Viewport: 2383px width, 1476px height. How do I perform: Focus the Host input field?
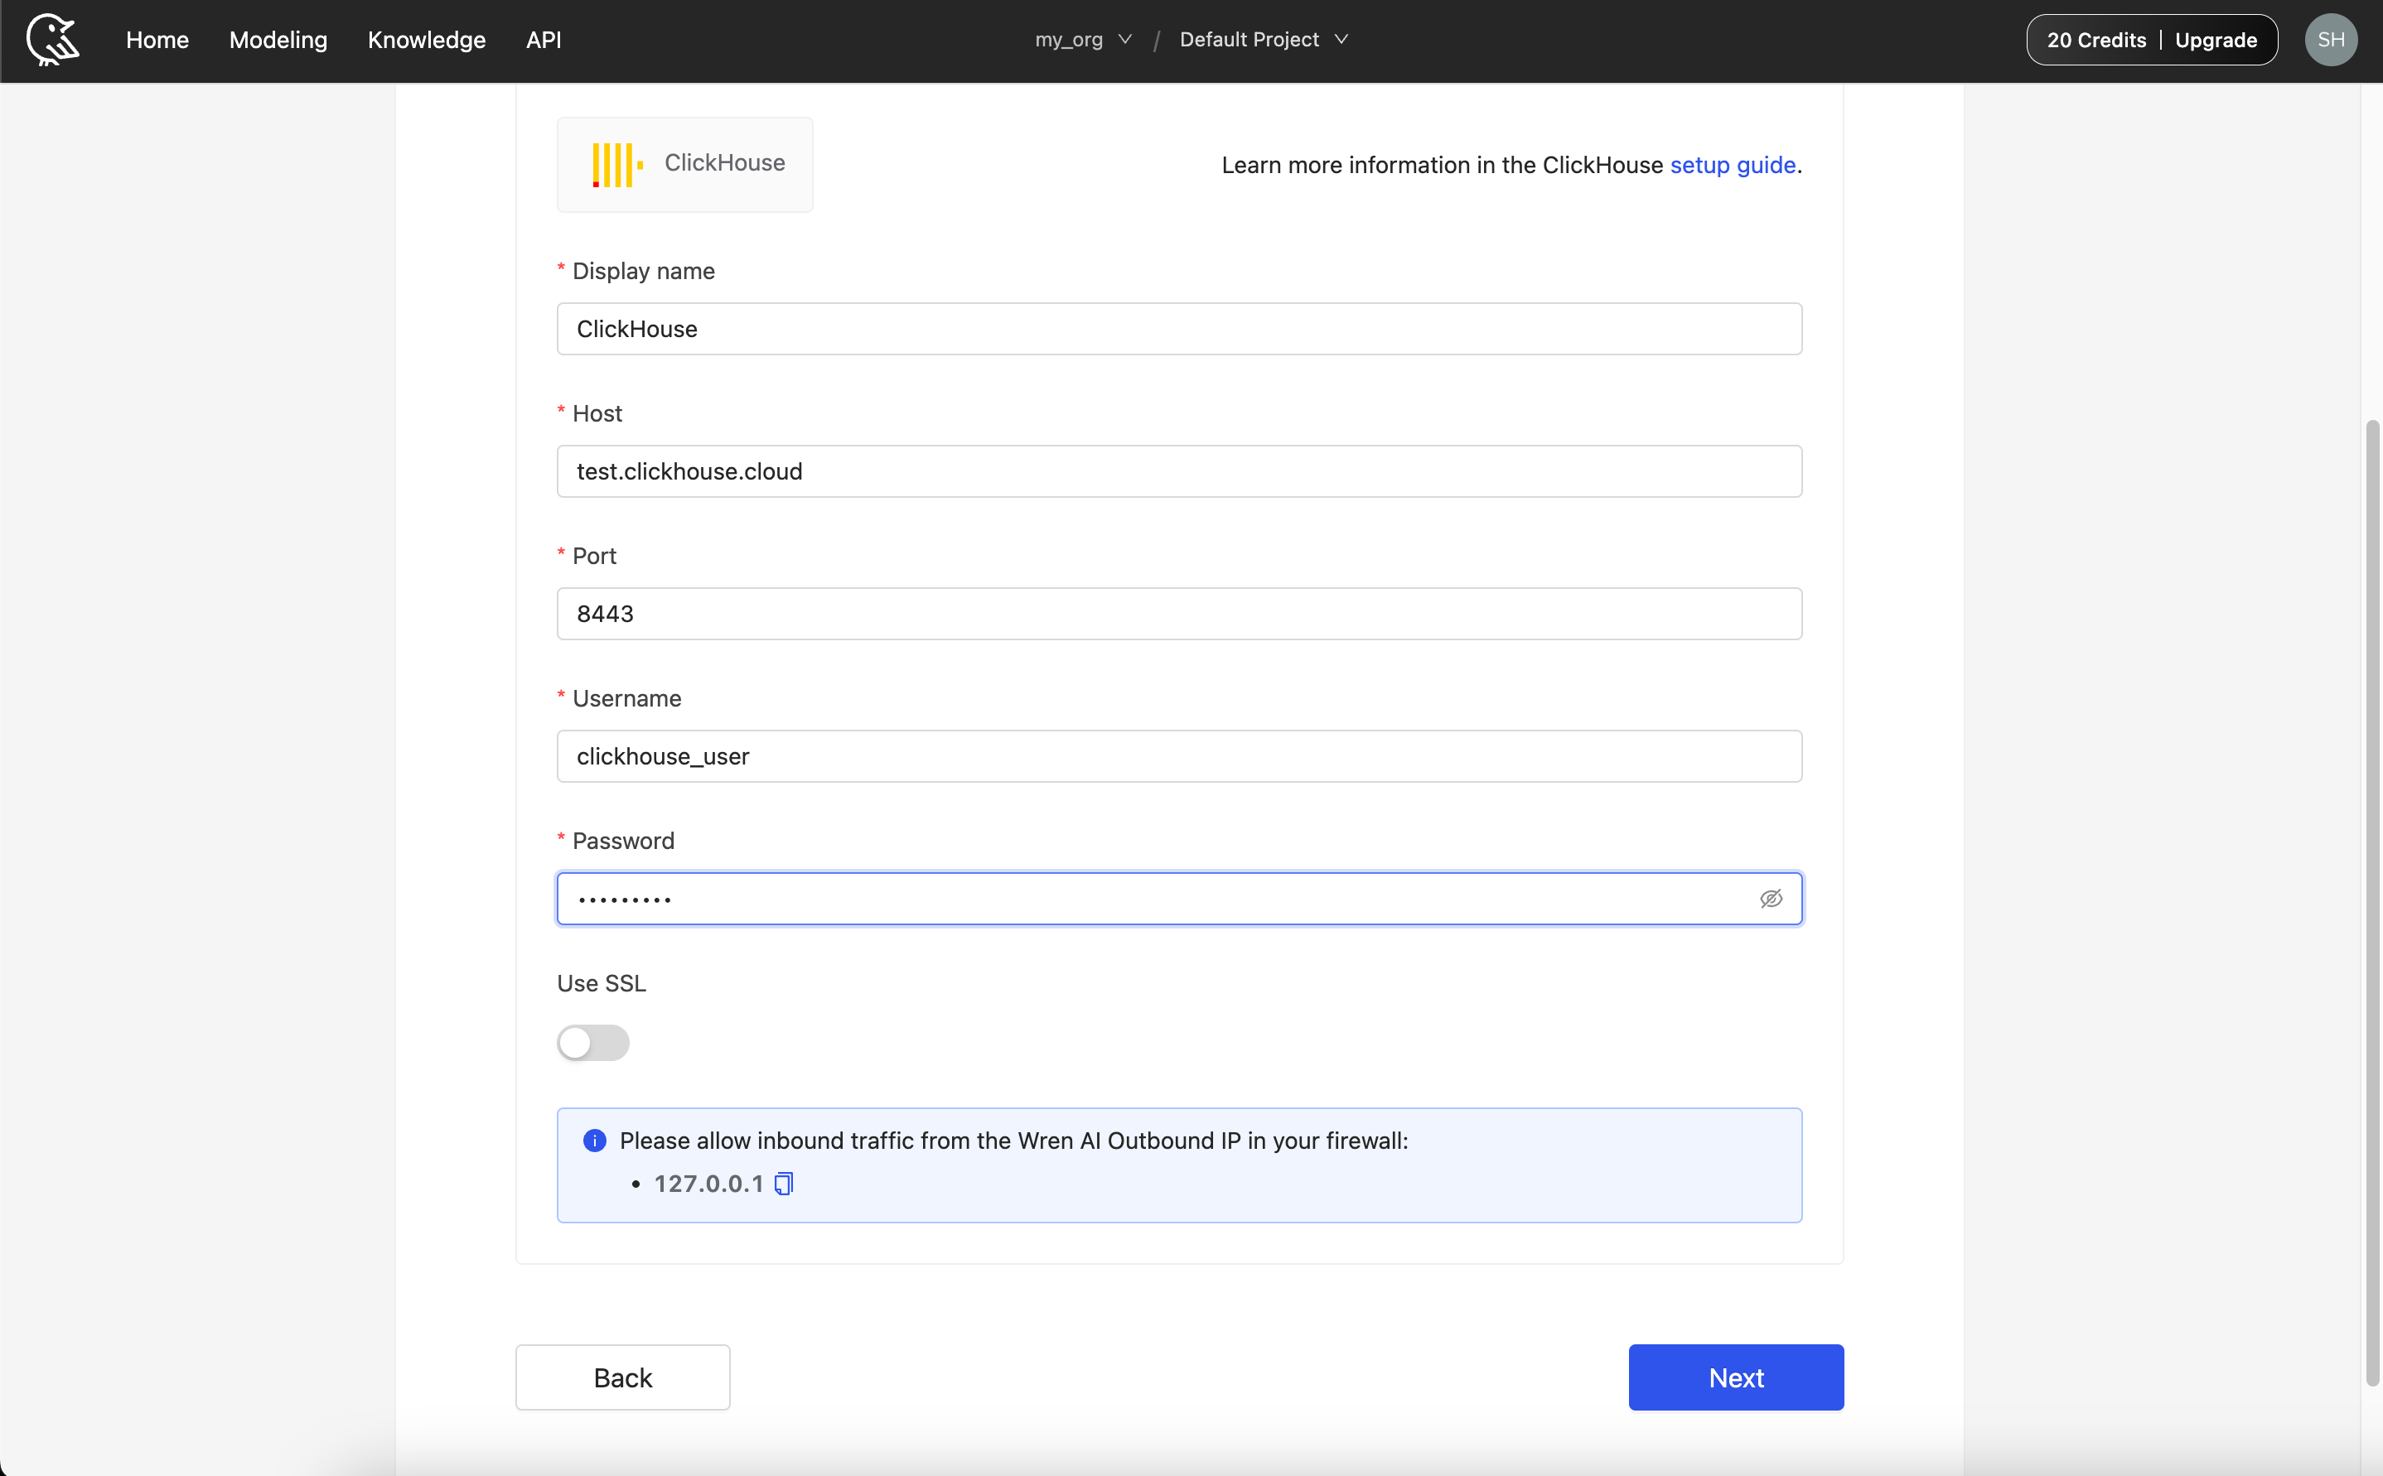[1179, 471]
